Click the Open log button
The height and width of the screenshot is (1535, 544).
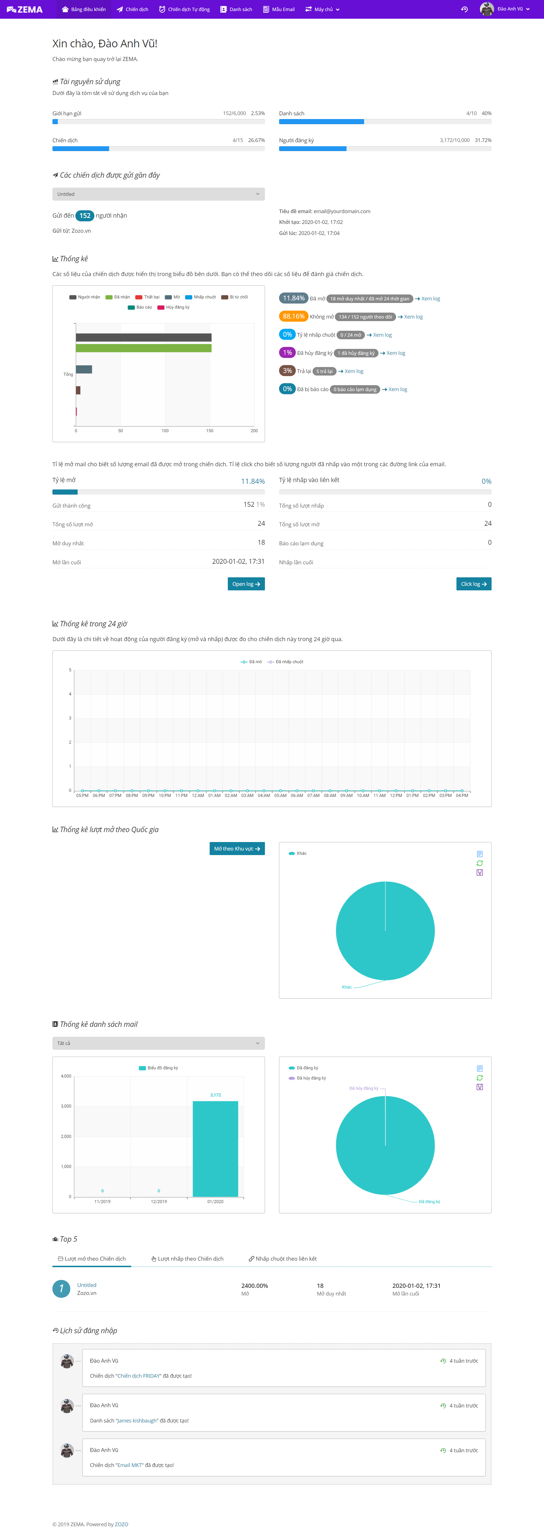[x=246, y=584]
